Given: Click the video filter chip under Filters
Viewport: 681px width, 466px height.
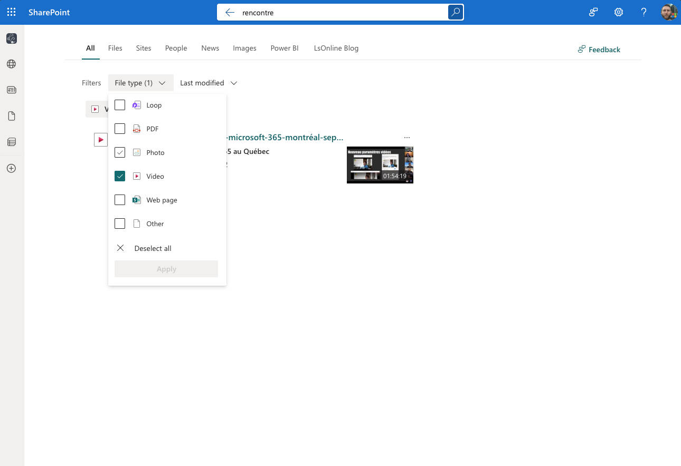Looking at the screenshot, I should coord(97,109).
